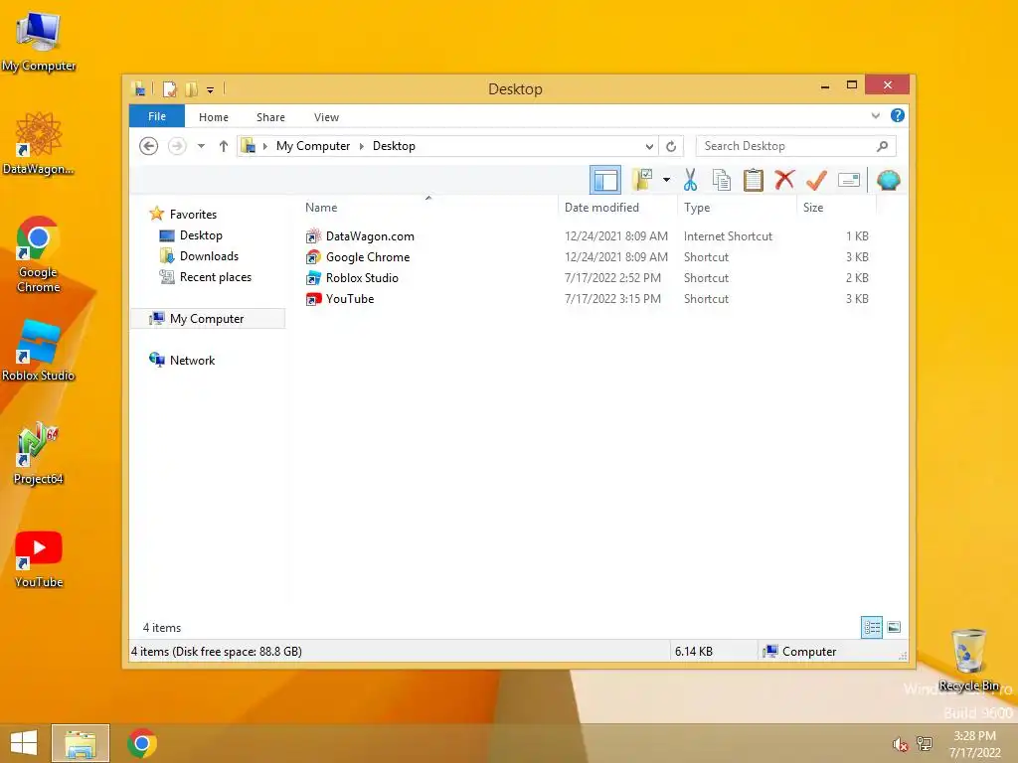Select the DataWagon.com file row
The width and height of the screenshot is (1018, 763).
(x=587, y=236)
